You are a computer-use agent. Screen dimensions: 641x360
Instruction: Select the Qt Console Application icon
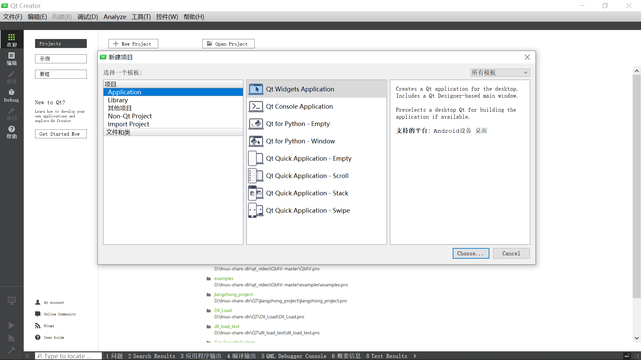(x=256, y=106)
